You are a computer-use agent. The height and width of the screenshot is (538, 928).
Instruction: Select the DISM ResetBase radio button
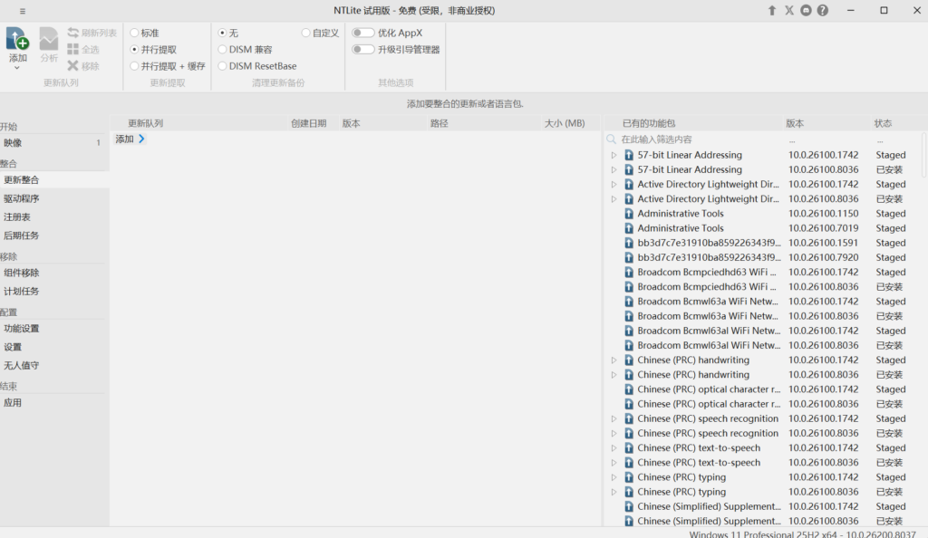[x=223, y=66]
